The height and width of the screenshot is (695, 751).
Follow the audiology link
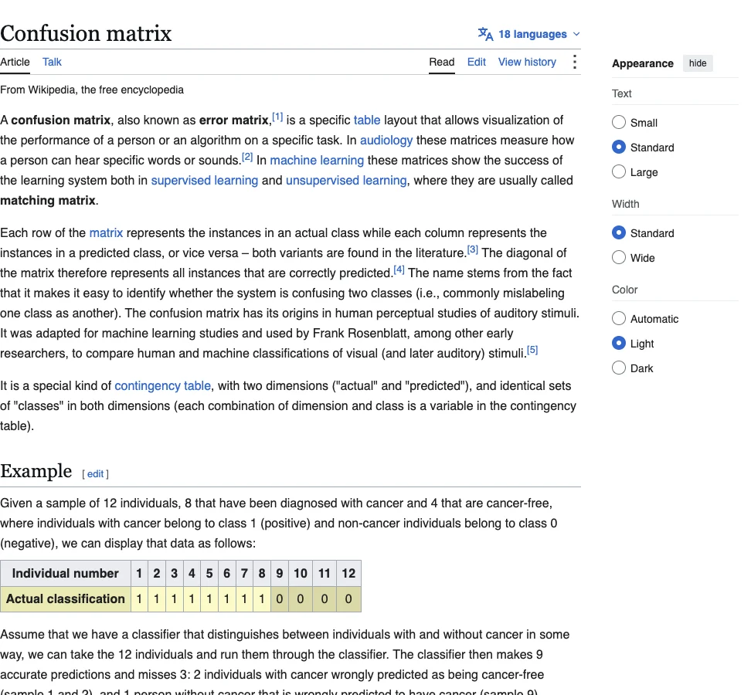[x=386, y=141]
